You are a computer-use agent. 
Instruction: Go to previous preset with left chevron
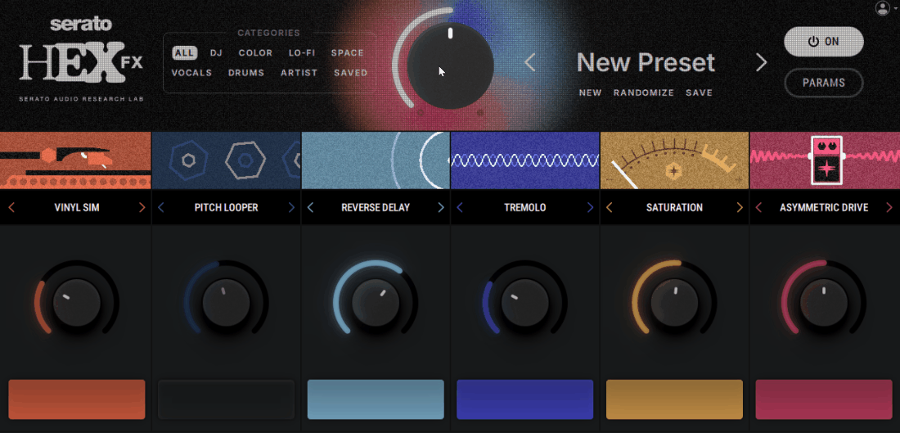(x=530, y=62)
